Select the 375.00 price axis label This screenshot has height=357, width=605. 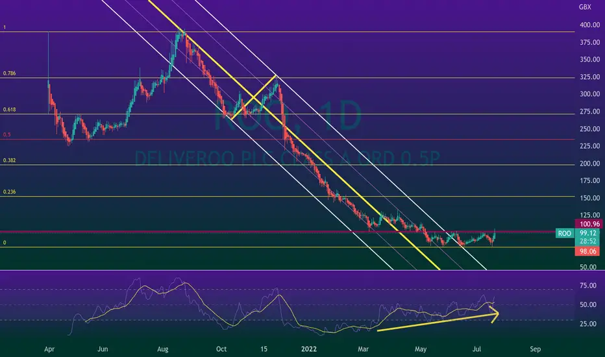click(590, 42)
